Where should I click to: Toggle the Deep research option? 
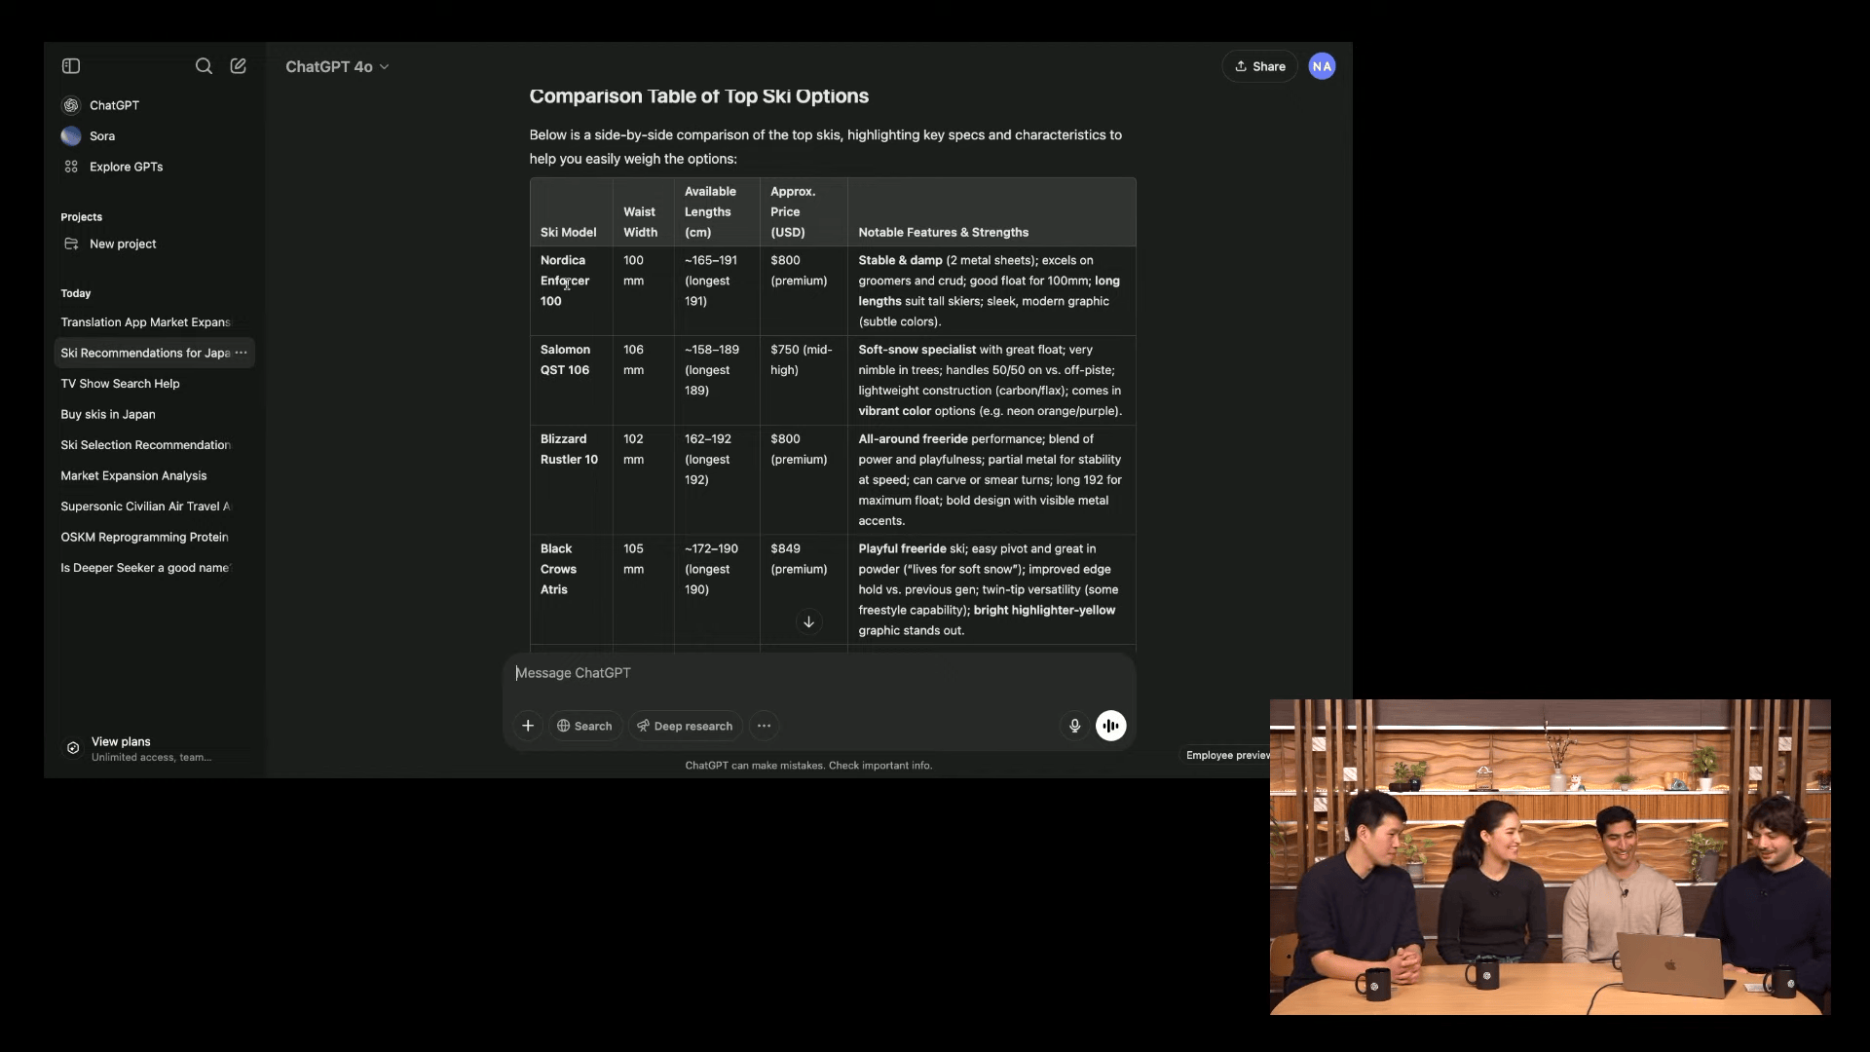coord(685,726)
